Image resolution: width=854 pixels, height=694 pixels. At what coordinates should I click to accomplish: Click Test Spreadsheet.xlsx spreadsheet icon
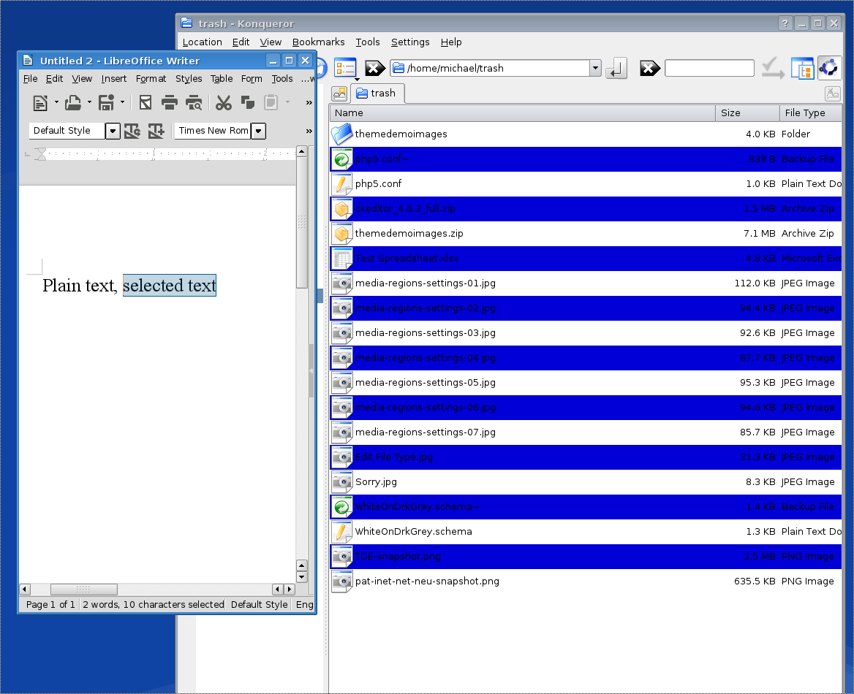coord(341,259)
